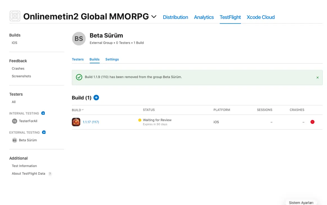327x205 pixels.
Task: Click the app placeholder icon beside Onlinemetin2 title
Action: coord(15,16)
